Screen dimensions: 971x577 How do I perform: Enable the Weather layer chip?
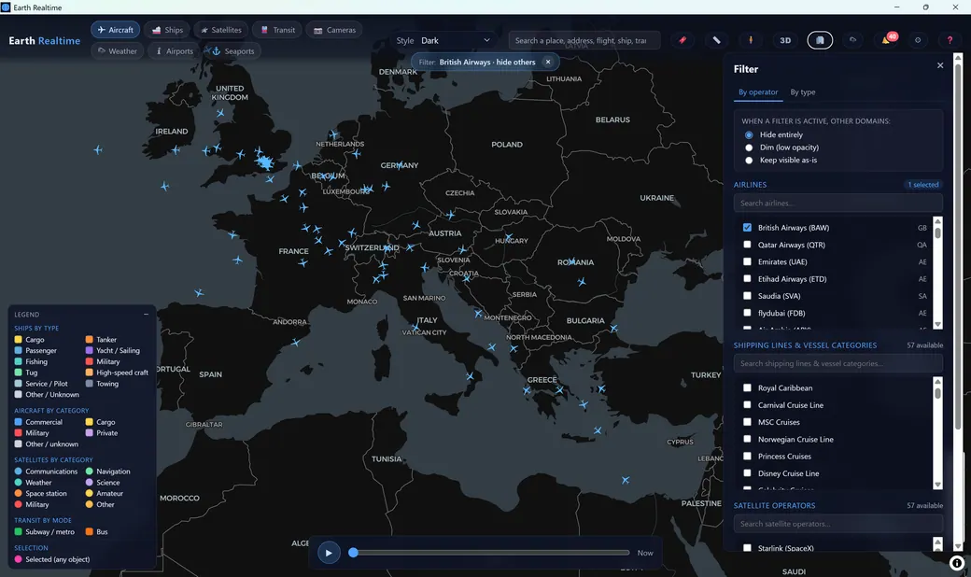tap(118, 51)
